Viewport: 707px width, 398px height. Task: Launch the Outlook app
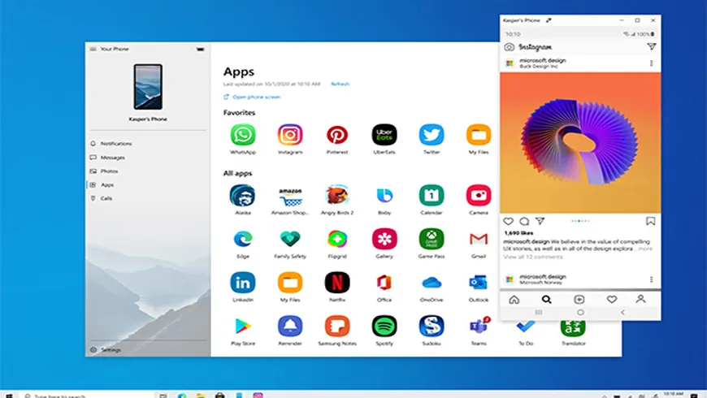[x=479, y=283]
